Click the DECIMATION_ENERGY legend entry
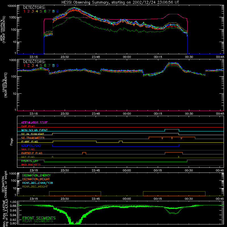227x227 pixels. pos(36,175)
